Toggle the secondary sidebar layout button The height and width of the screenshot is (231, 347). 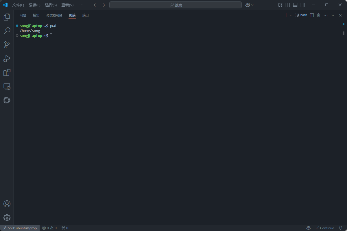click(x=303, y=5)
